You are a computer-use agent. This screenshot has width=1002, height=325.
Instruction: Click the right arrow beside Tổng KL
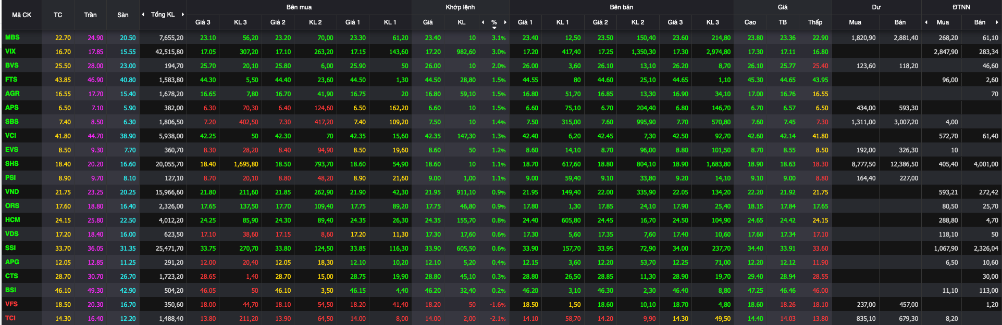tap(183, 15)
